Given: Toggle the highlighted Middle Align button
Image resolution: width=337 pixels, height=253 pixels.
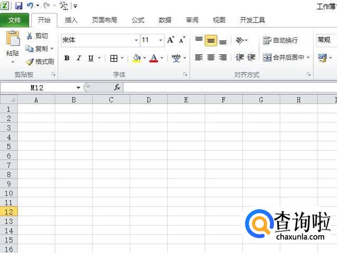Looking at the screenshot, I should click(x=211, y=41).
